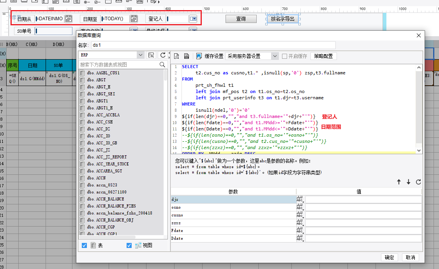Click the preview query result icon
Screen dimensions: 439x269
click(x=177, y=56)
